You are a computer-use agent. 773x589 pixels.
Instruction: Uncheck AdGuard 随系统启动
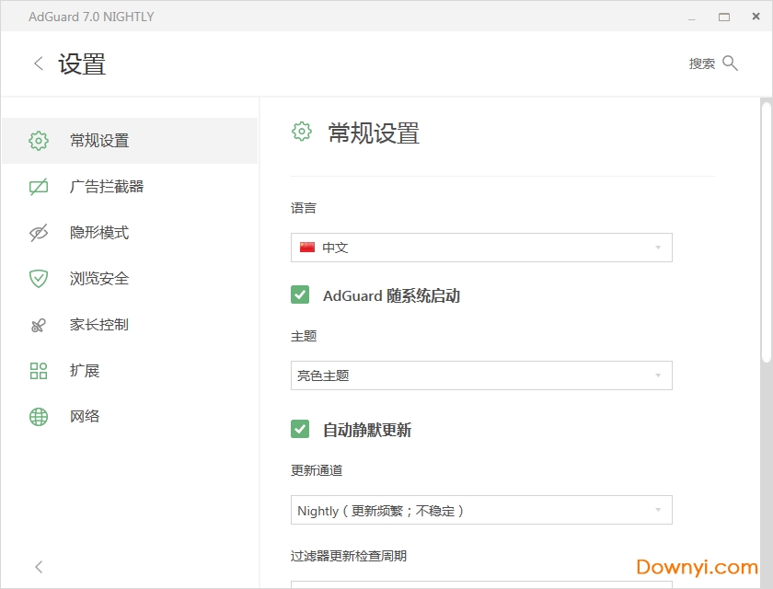coord(300,294)
